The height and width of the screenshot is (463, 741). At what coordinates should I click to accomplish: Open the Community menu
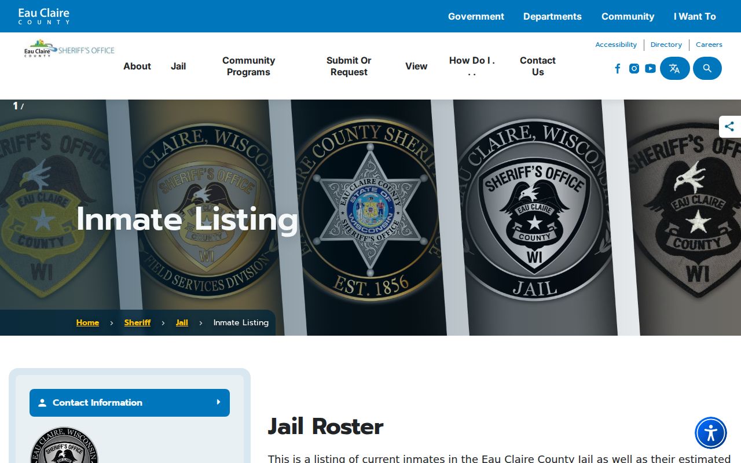coord(628,16)
